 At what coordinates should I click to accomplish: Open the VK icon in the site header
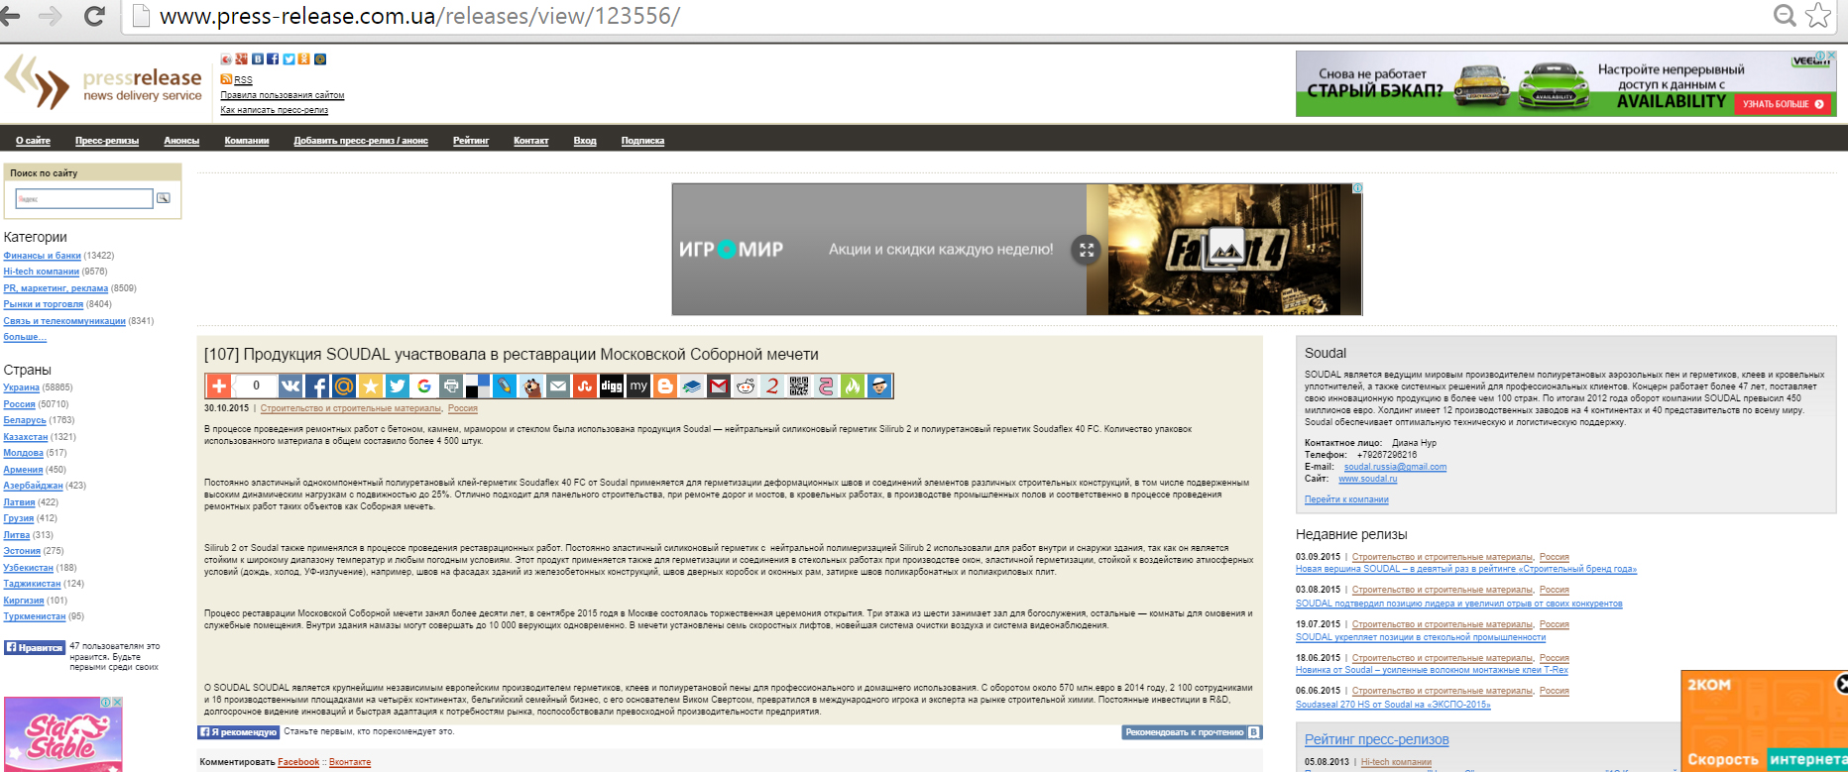[258, 59]
